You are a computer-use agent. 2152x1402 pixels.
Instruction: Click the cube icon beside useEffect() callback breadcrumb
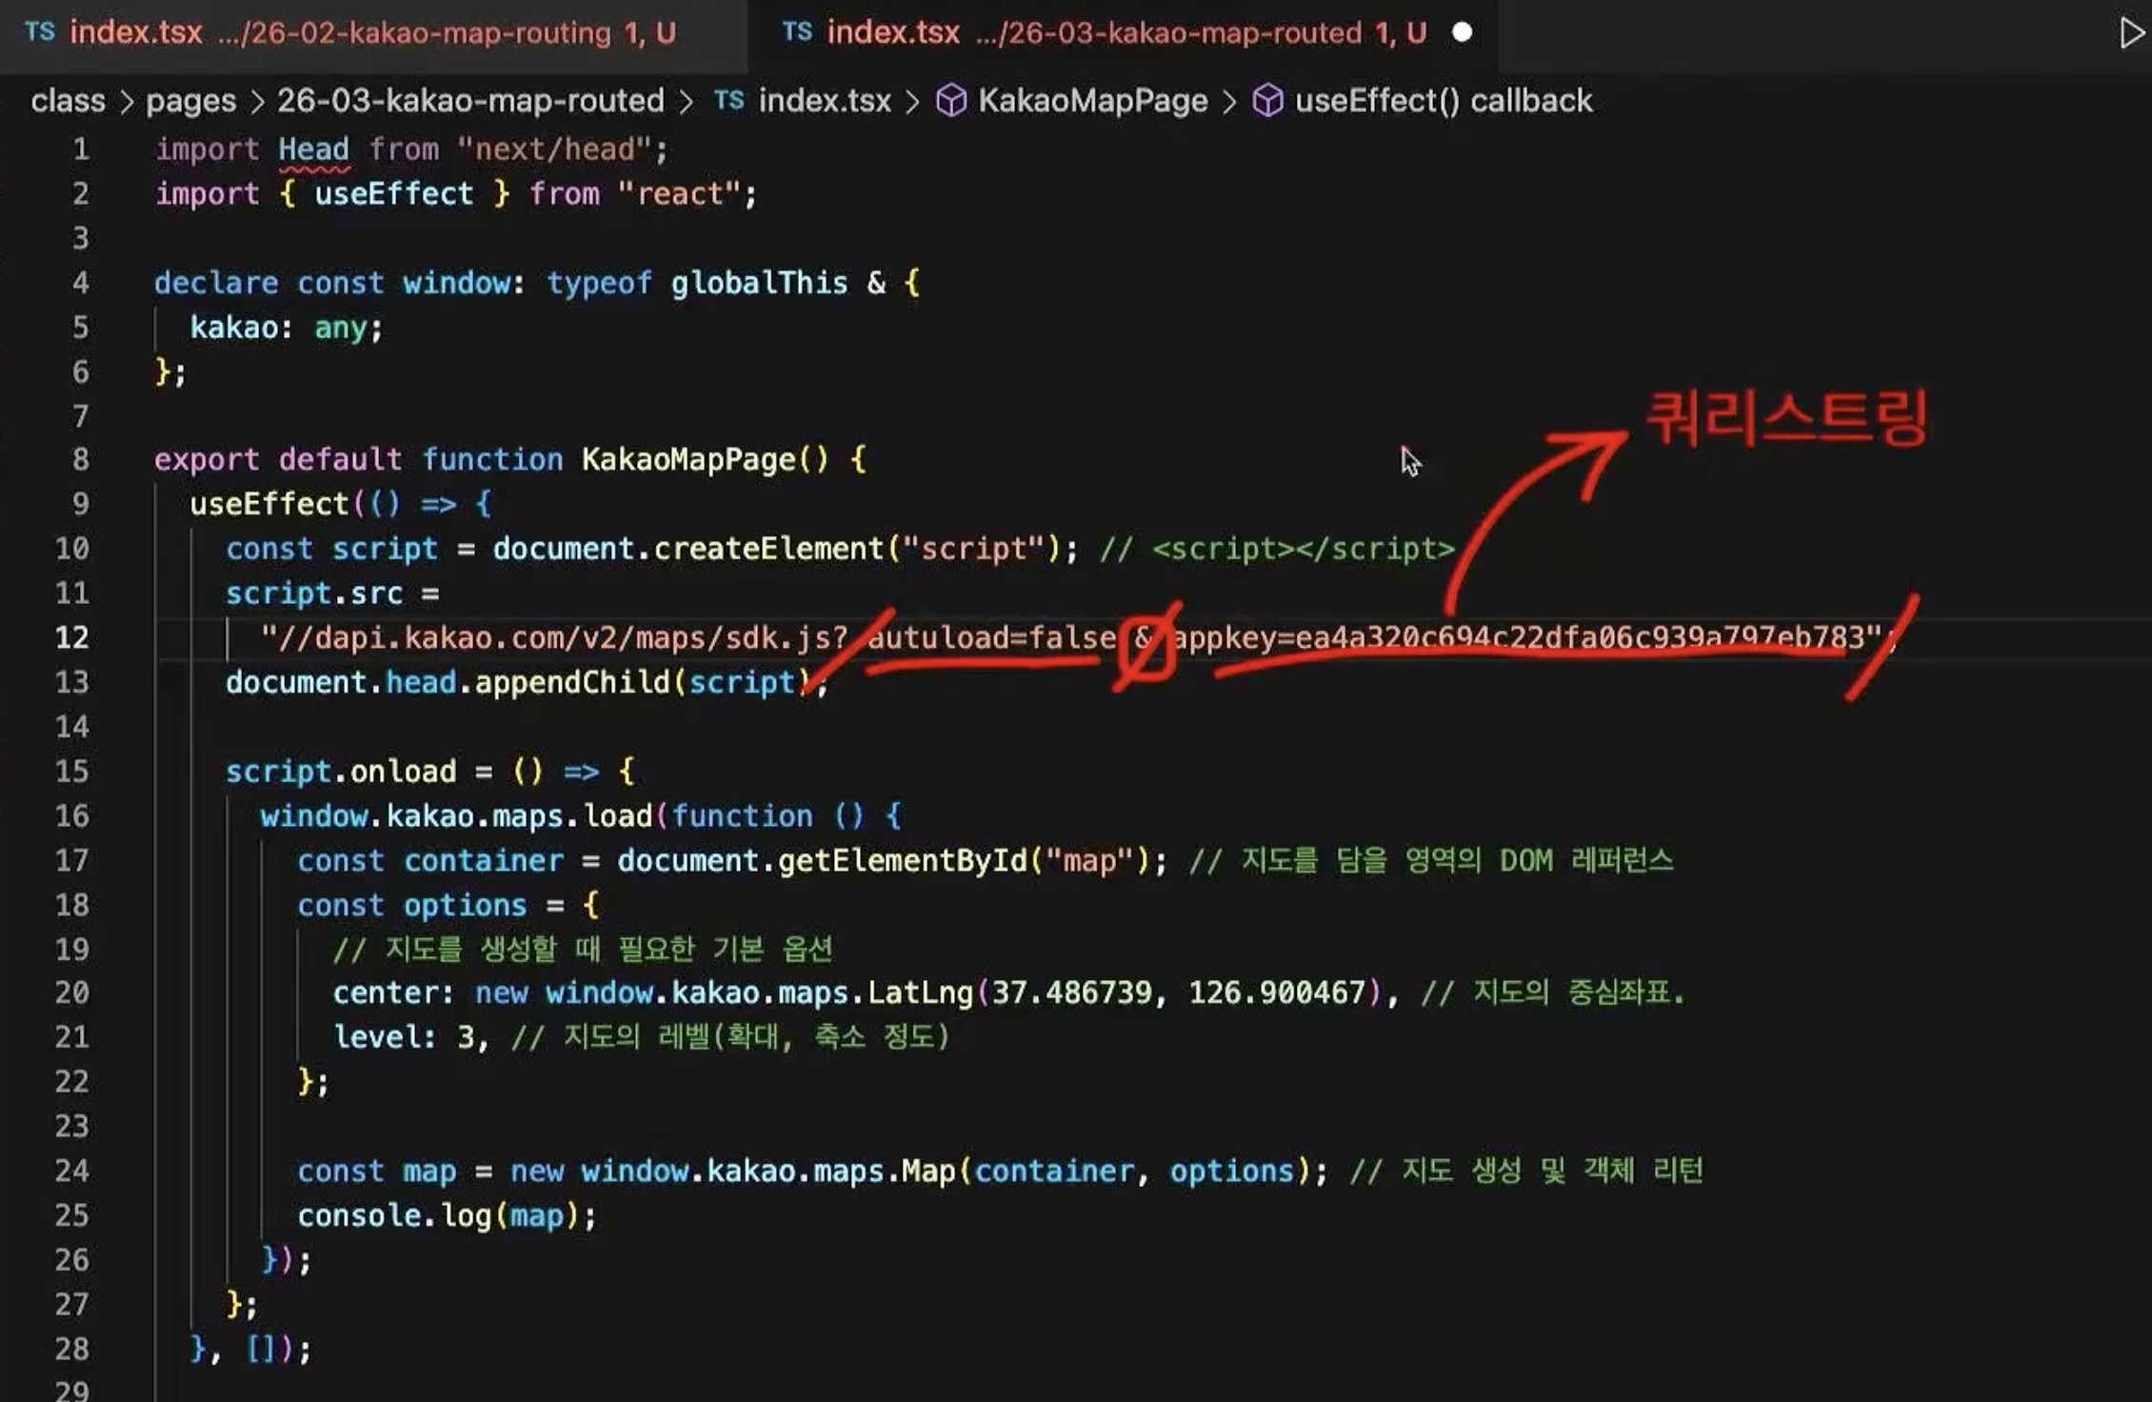(x=1267, y=100)
